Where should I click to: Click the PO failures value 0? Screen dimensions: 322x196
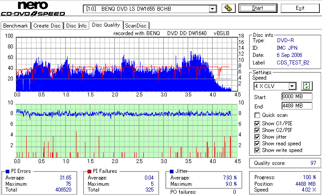click(234, 192)
